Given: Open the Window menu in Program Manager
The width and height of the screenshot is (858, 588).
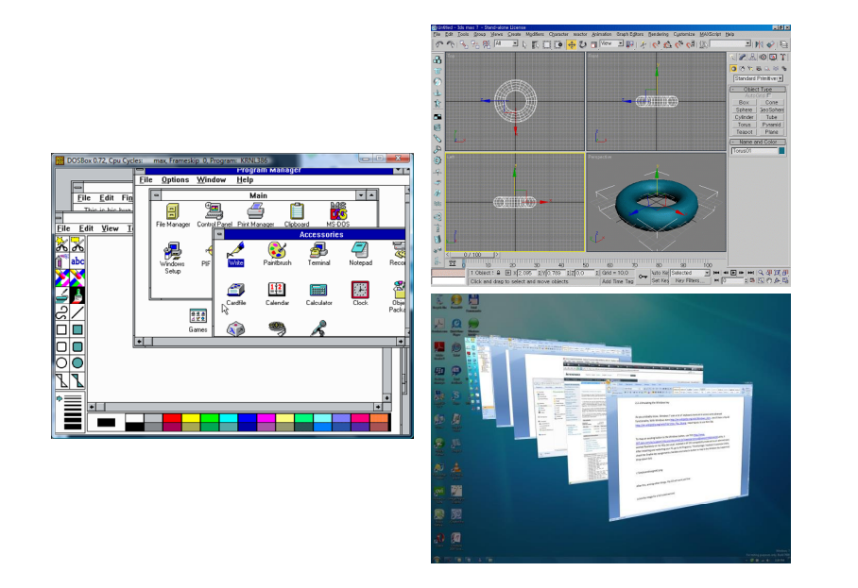Looking at the screenshot, I should pos(212,179).
